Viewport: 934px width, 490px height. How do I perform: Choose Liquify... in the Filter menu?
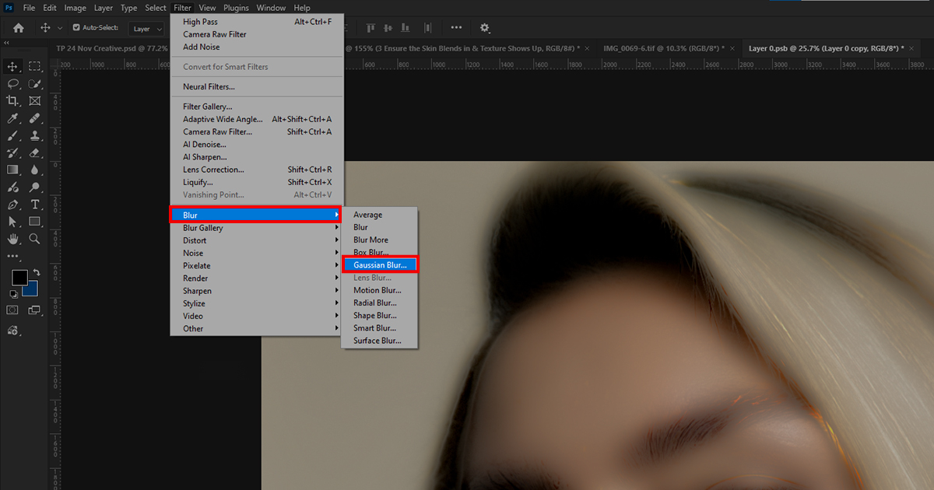[257, 182]
